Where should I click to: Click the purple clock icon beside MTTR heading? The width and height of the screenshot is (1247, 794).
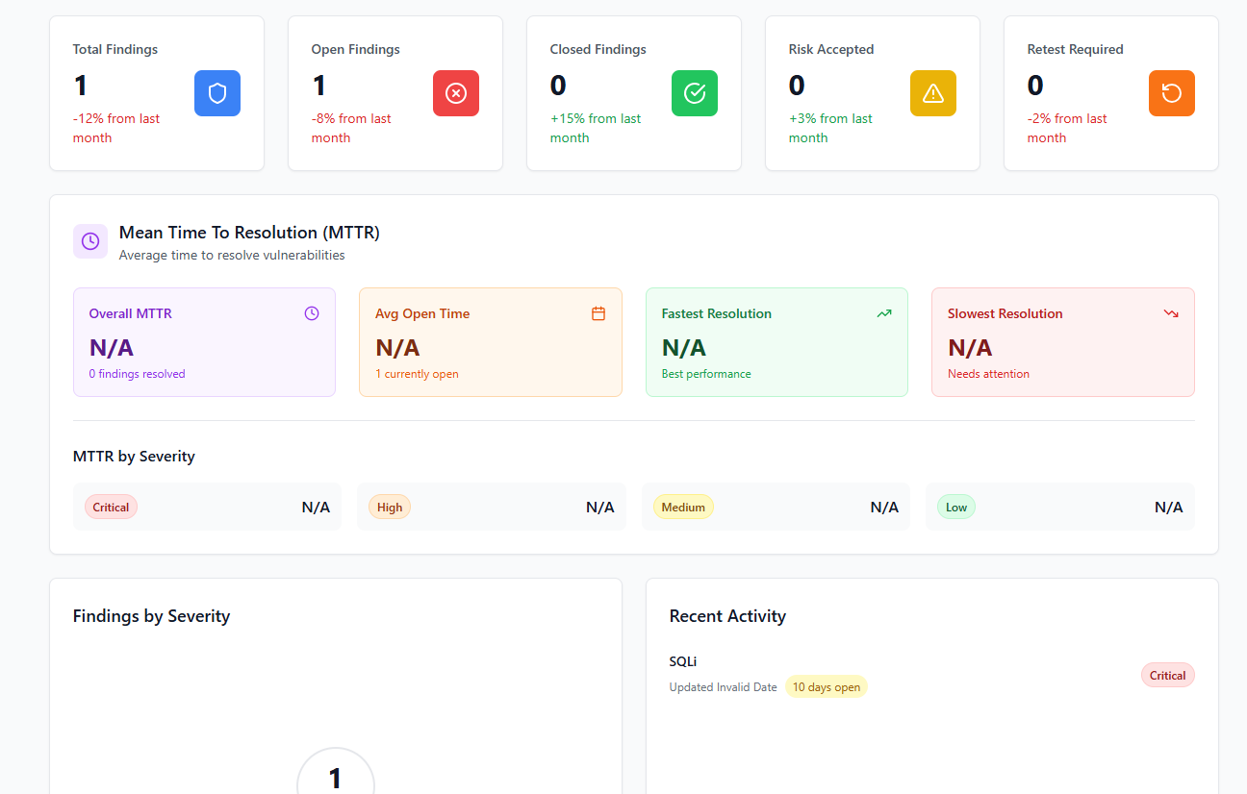90,241
